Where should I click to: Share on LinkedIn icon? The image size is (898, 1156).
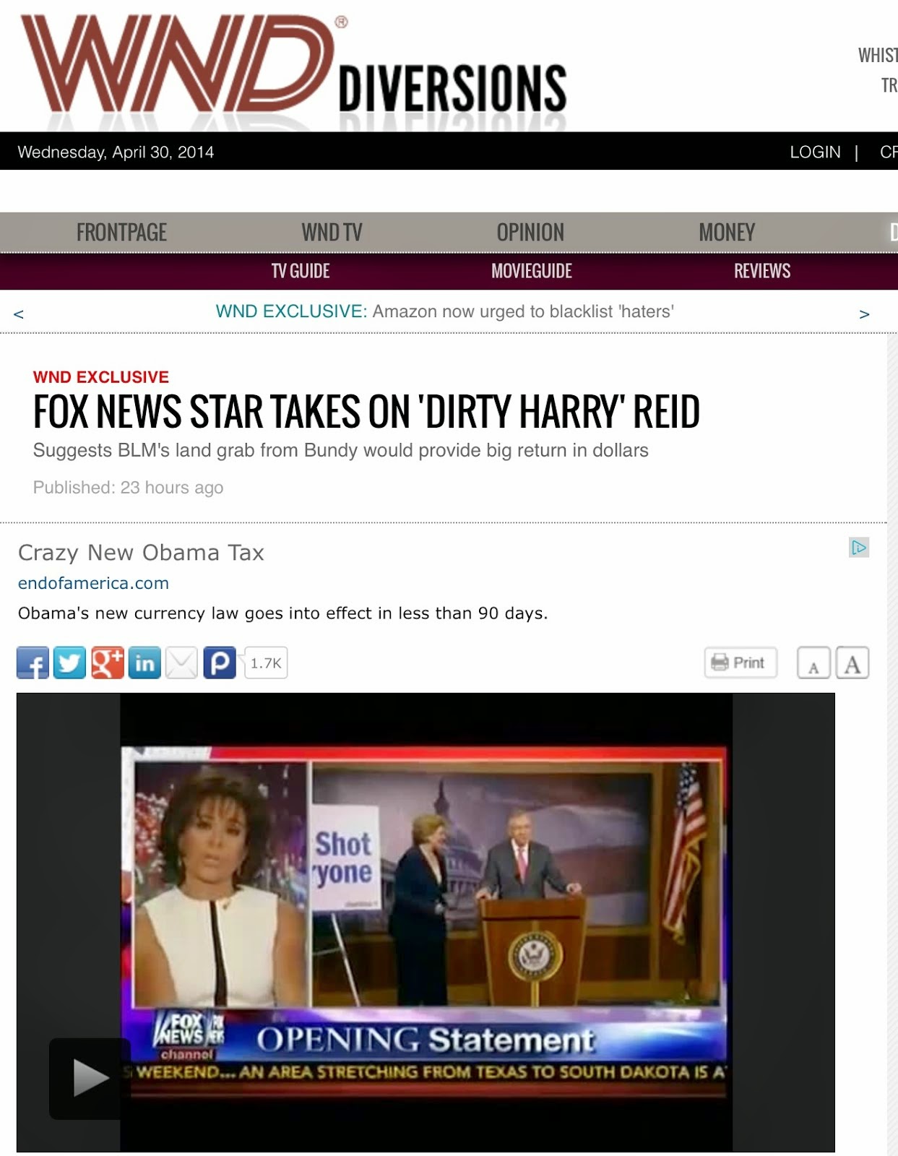(144, 663)
